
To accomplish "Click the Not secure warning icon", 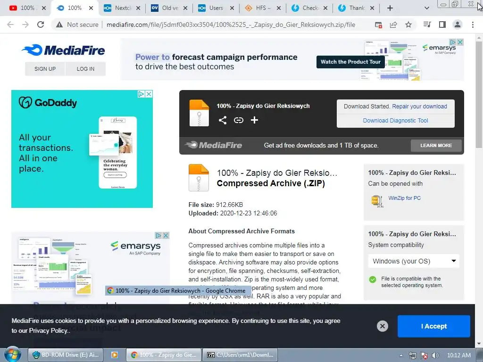I will pos(59,25).
